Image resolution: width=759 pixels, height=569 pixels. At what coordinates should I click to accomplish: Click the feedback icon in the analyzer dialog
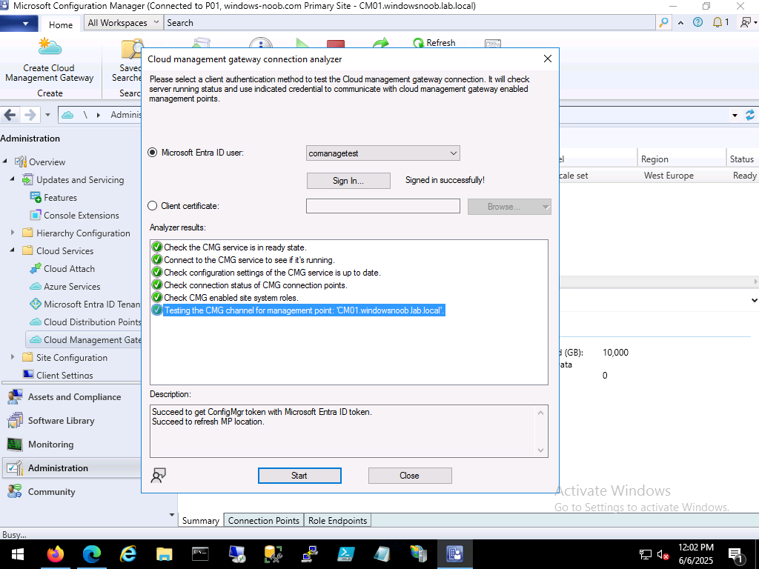[x=159, y=476]
